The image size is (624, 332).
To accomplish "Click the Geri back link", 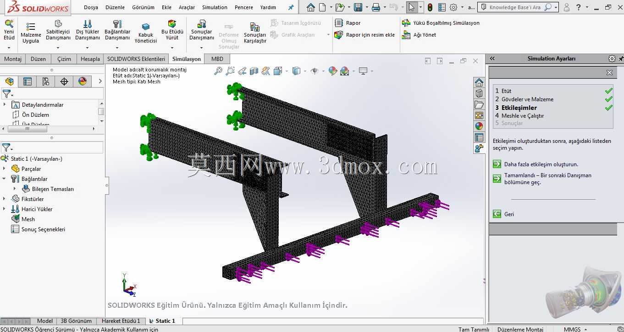I will tap(509, 214).
